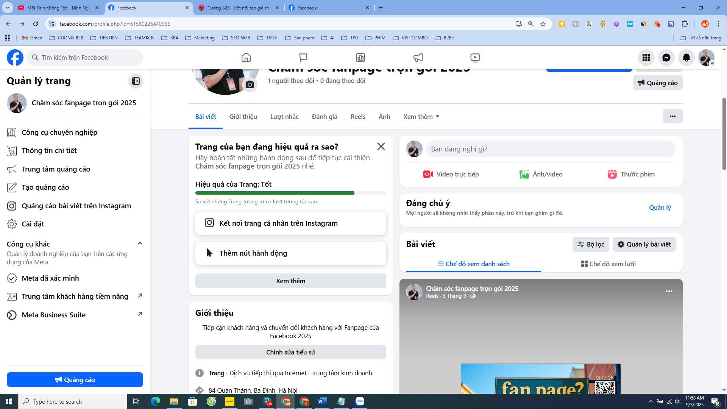Open Zalo from the taskbar

360,401
